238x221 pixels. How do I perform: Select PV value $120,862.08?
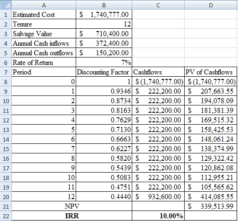pyautogui.click(x=211, y=168)
